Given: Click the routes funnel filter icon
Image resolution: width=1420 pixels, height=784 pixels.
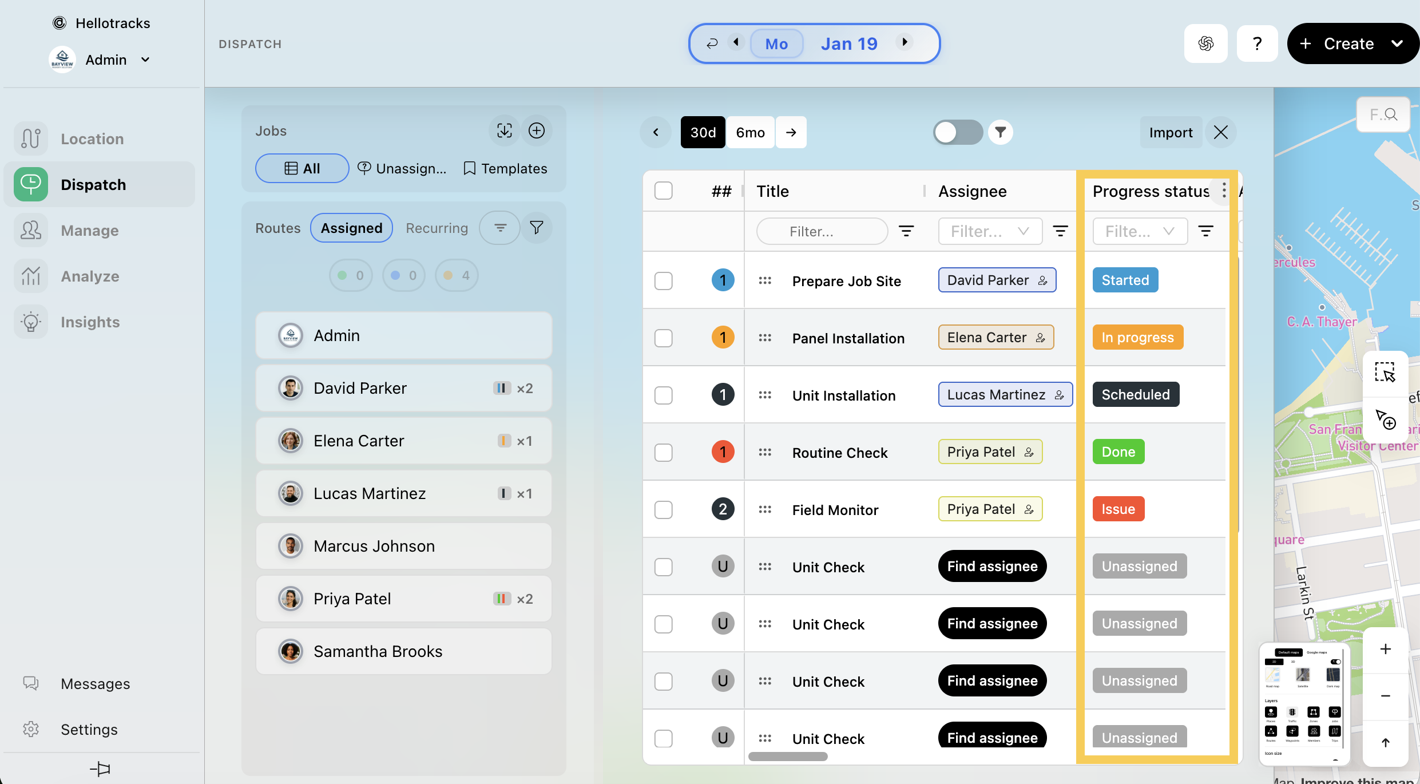Looking at the screenshot, I should (536, 228).
